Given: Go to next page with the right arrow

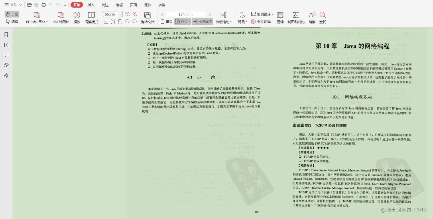Looking at the screenshot, I should click(x=210, y=14).
